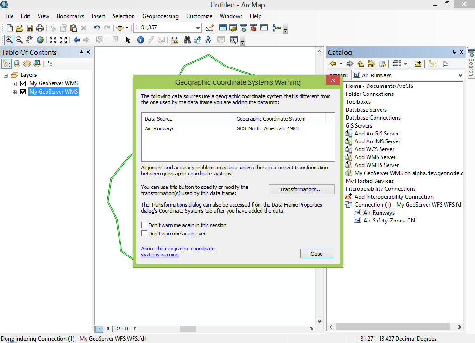The height and width of the screenshot is (343, 475).
Task: Check Don't warn me again ever
Action: pyautogui.click(x=145, y=234)
